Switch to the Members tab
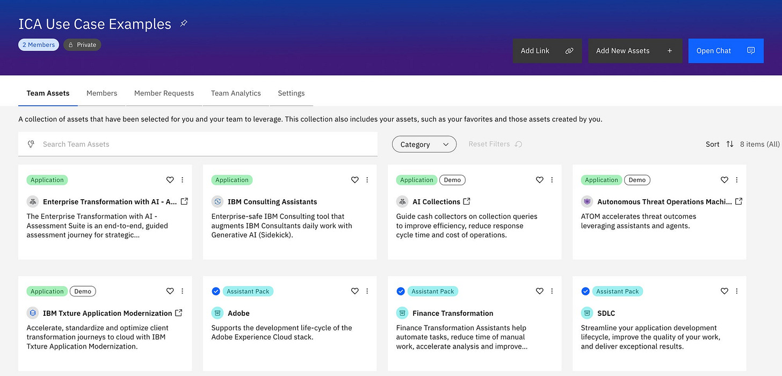Image resolution: width=782 pixels, height=376 pixels. tap(102, 93)
